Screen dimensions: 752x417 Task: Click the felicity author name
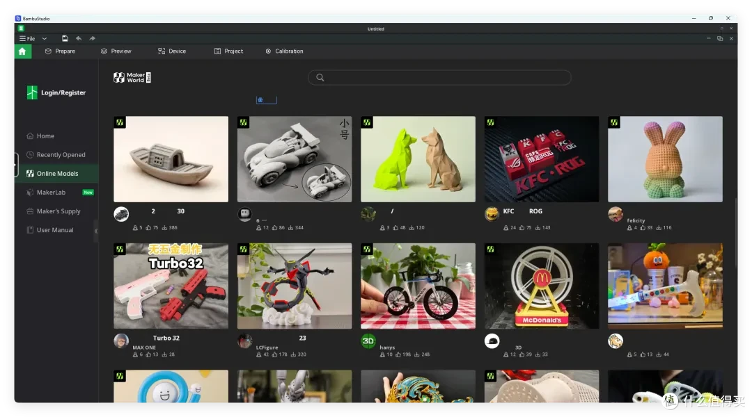636,221
